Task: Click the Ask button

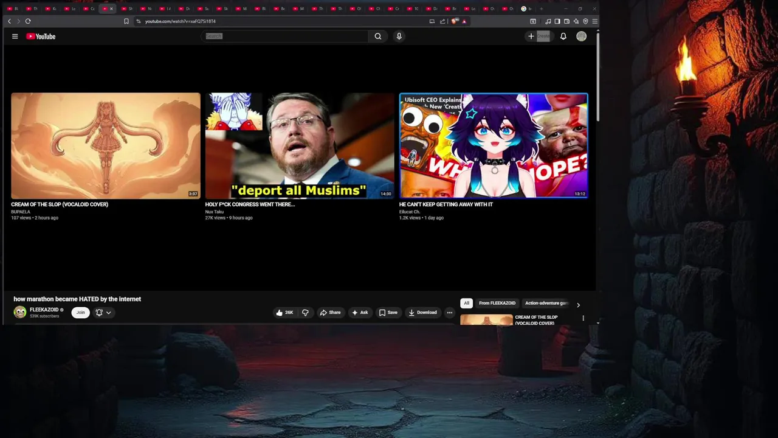Action: (x=360, y=313)
